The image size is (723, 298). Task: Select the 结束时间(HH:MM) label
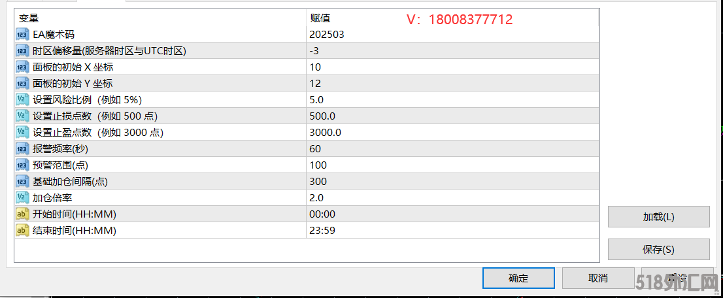tap(75, 230)
